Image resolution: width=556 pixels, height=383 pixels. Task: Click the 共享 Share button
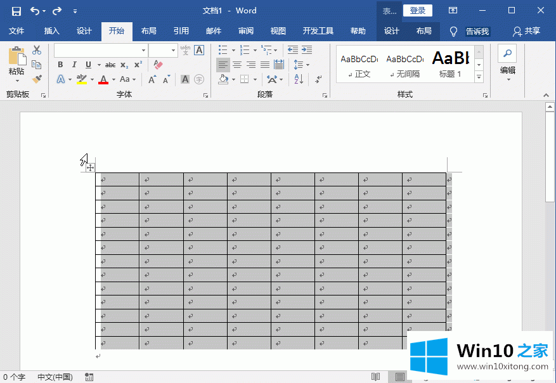coord(527,31)
